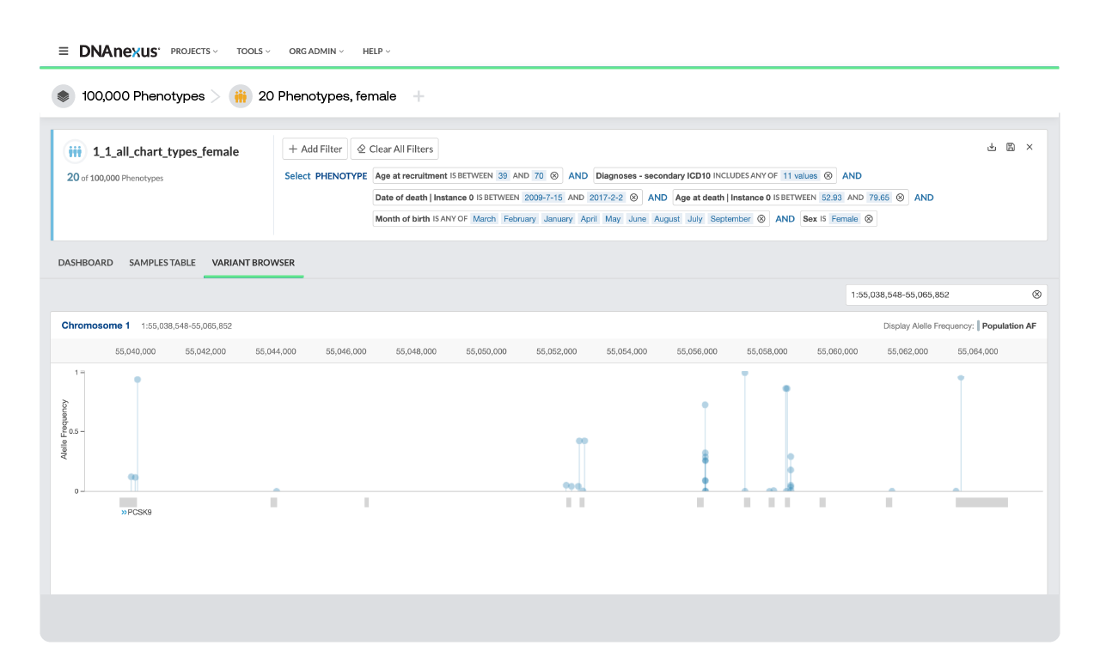Click Clear All Filters
Viewport: 1100px width, 670px height.
tap(394, 148)
